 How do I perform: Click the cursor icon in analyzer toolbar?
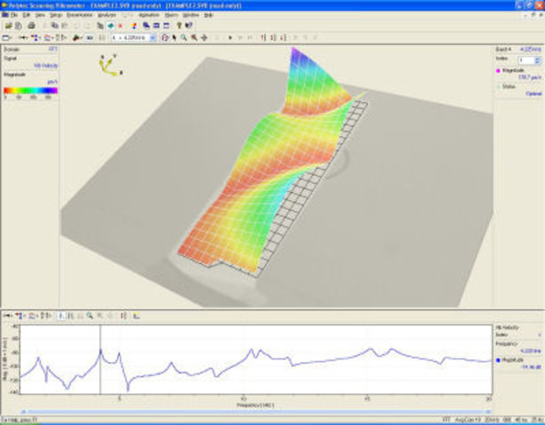point(61,314)
